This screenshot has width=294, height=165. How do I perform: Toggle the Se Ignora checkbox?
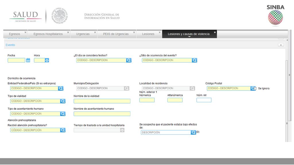tap(255, 89)
